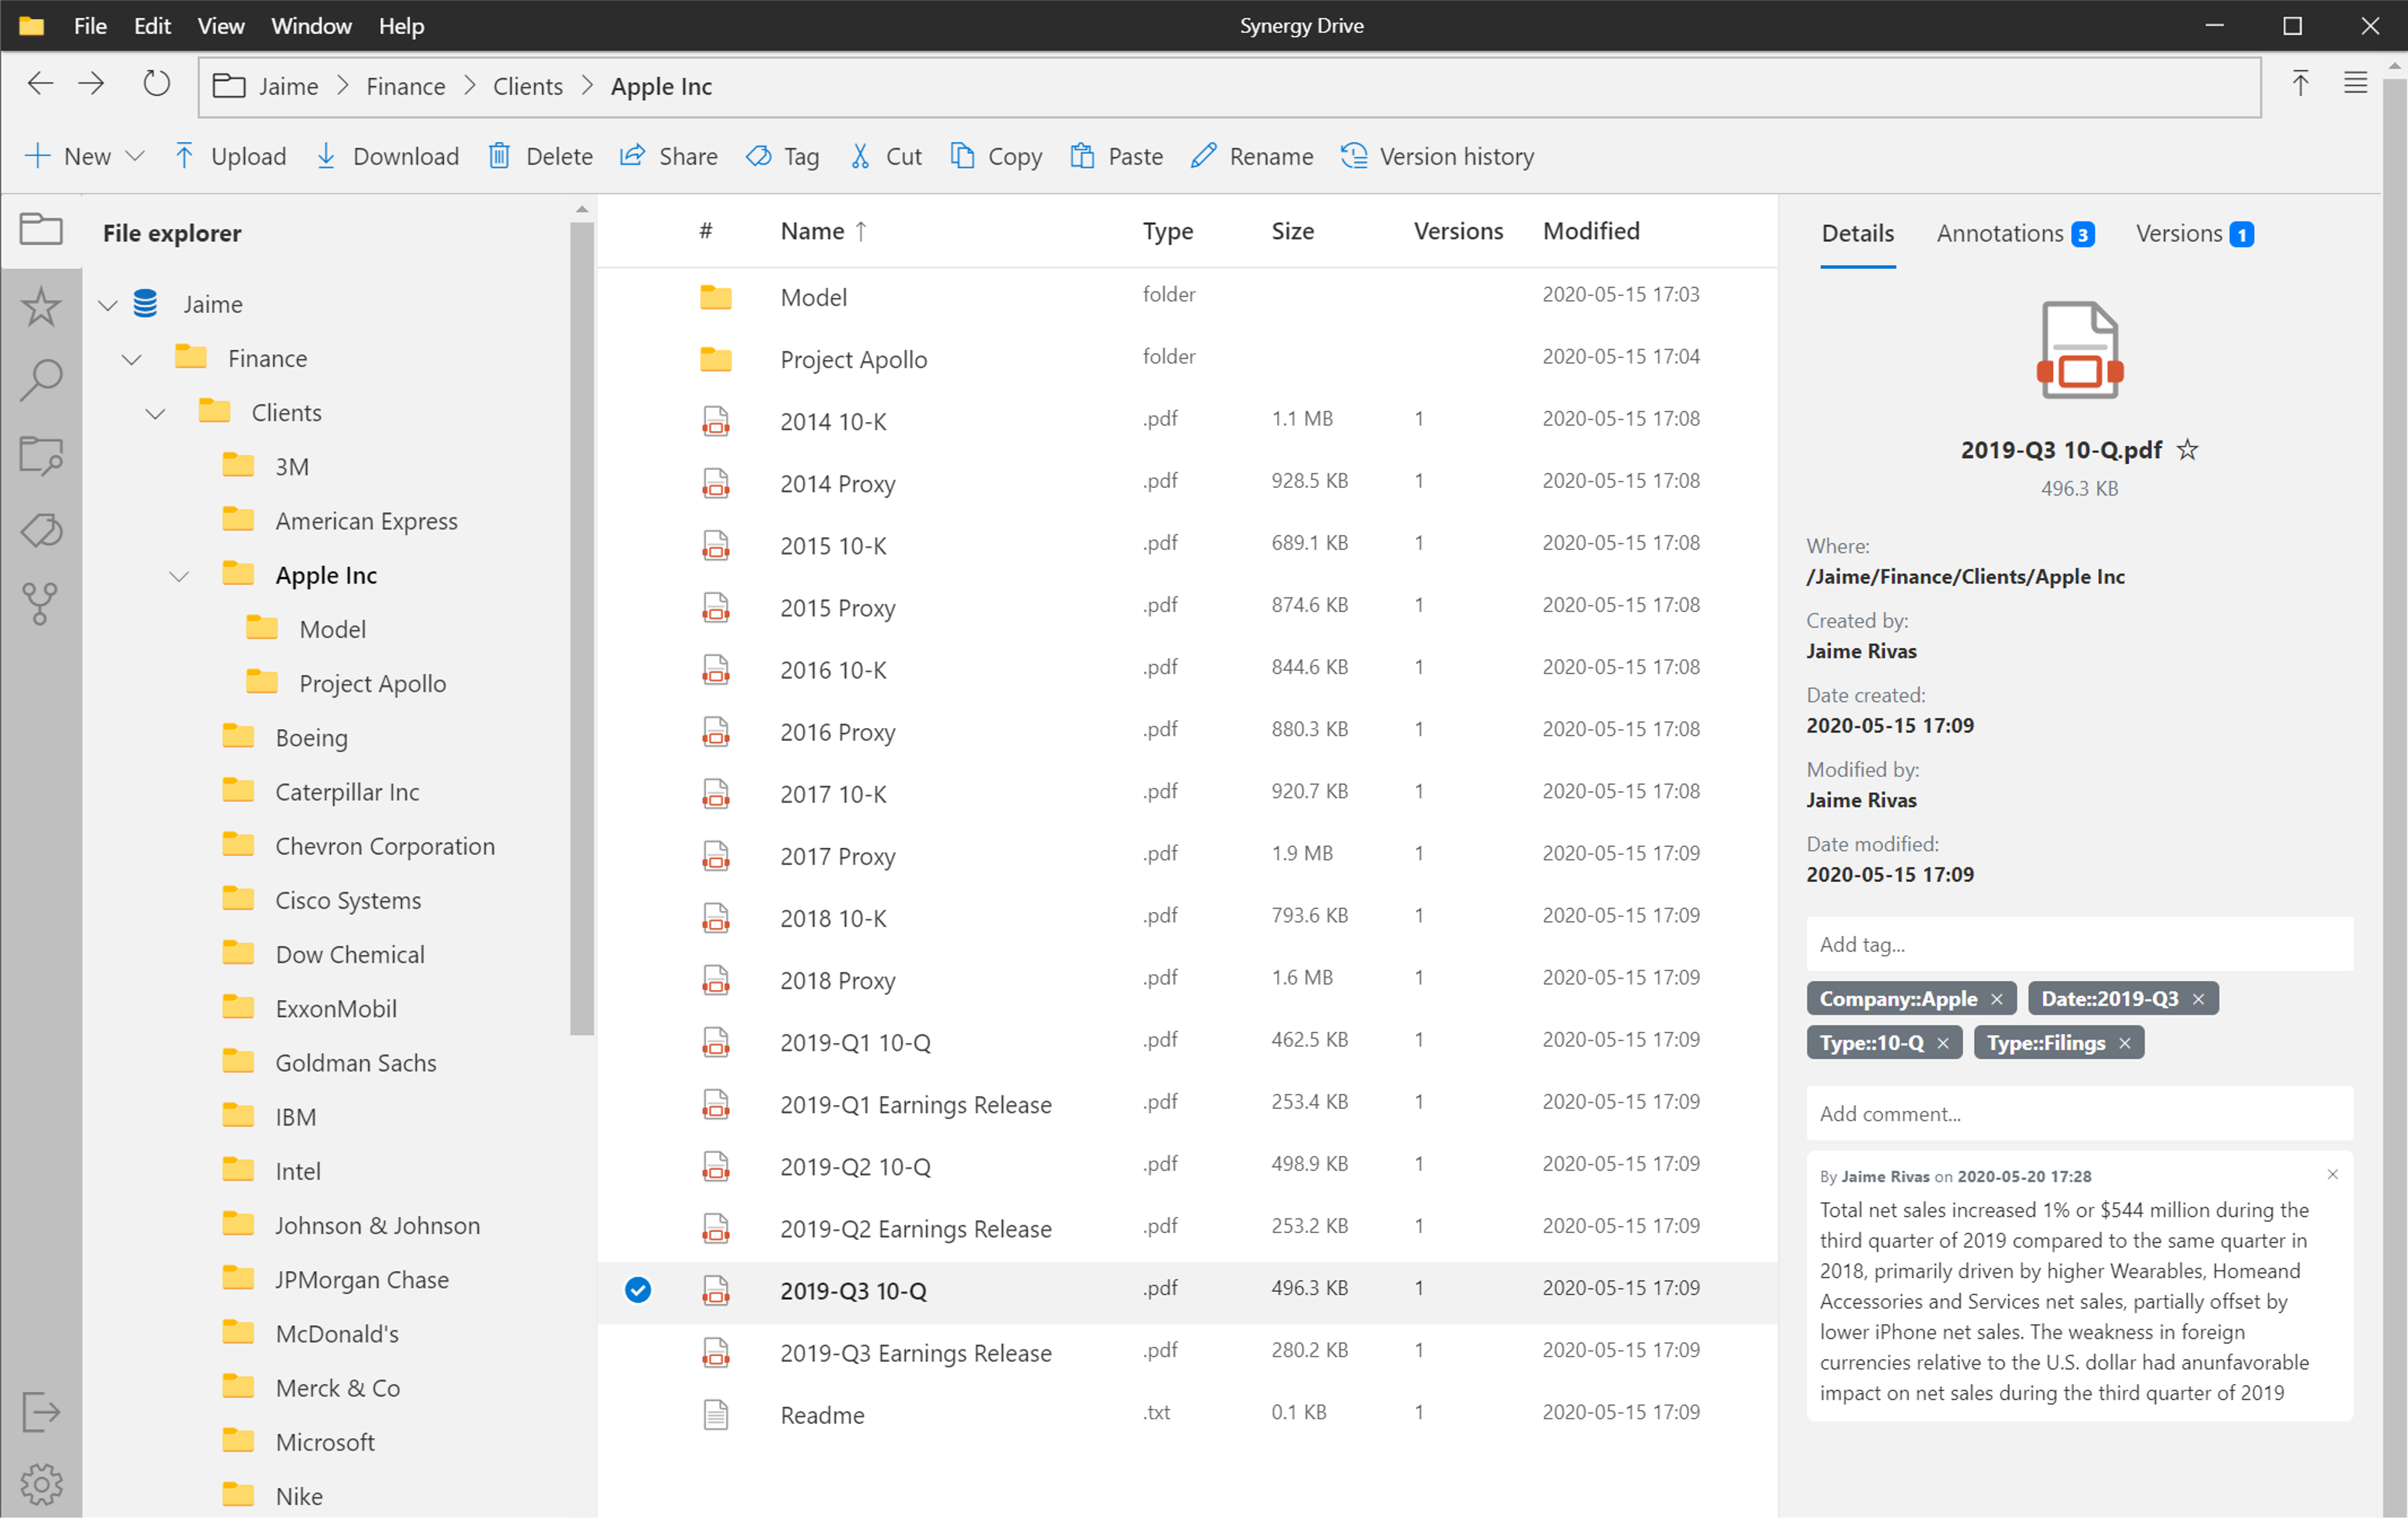
Task: Open the Search magnifier sidebar icon
Action: pyautogui.click(x=41, y=381)
